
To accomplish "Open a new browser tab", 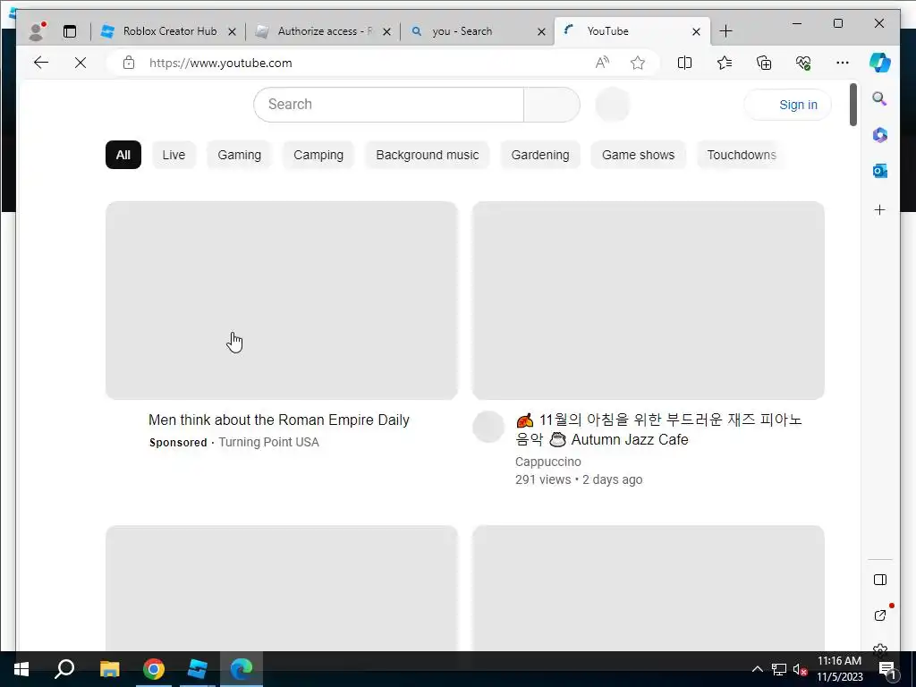I will pyautogui.click(x=725, y=31).
